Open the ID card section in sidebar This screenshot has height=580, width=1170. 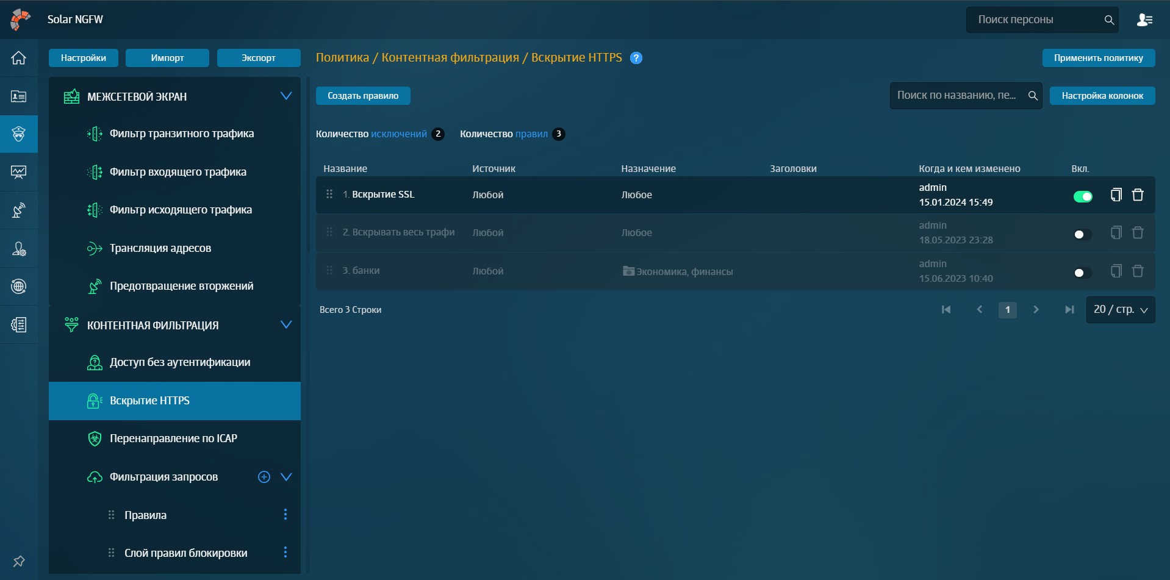(19, 96)
